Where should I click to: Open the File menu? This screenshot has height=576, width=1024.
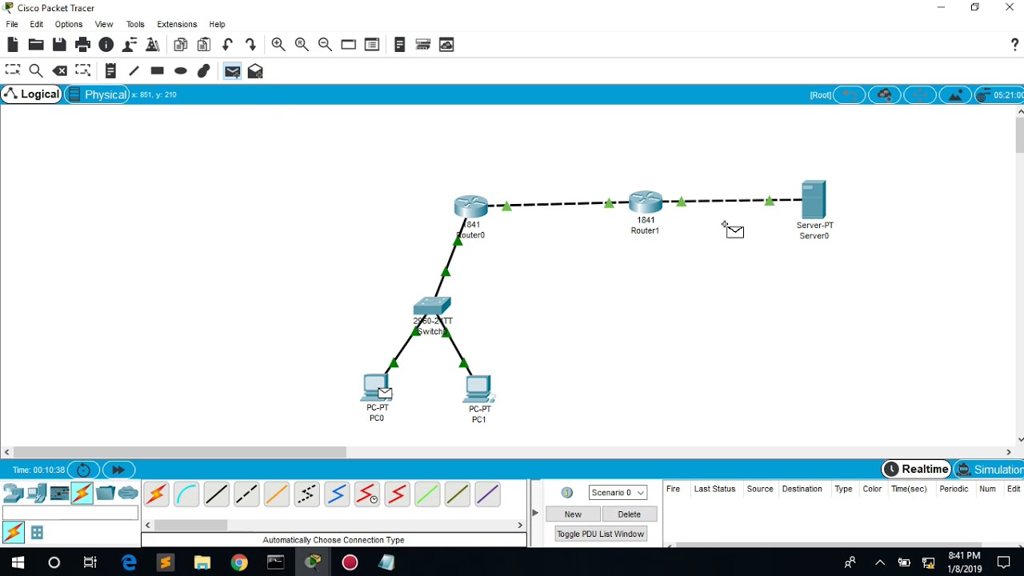click(x=12, y=24)
